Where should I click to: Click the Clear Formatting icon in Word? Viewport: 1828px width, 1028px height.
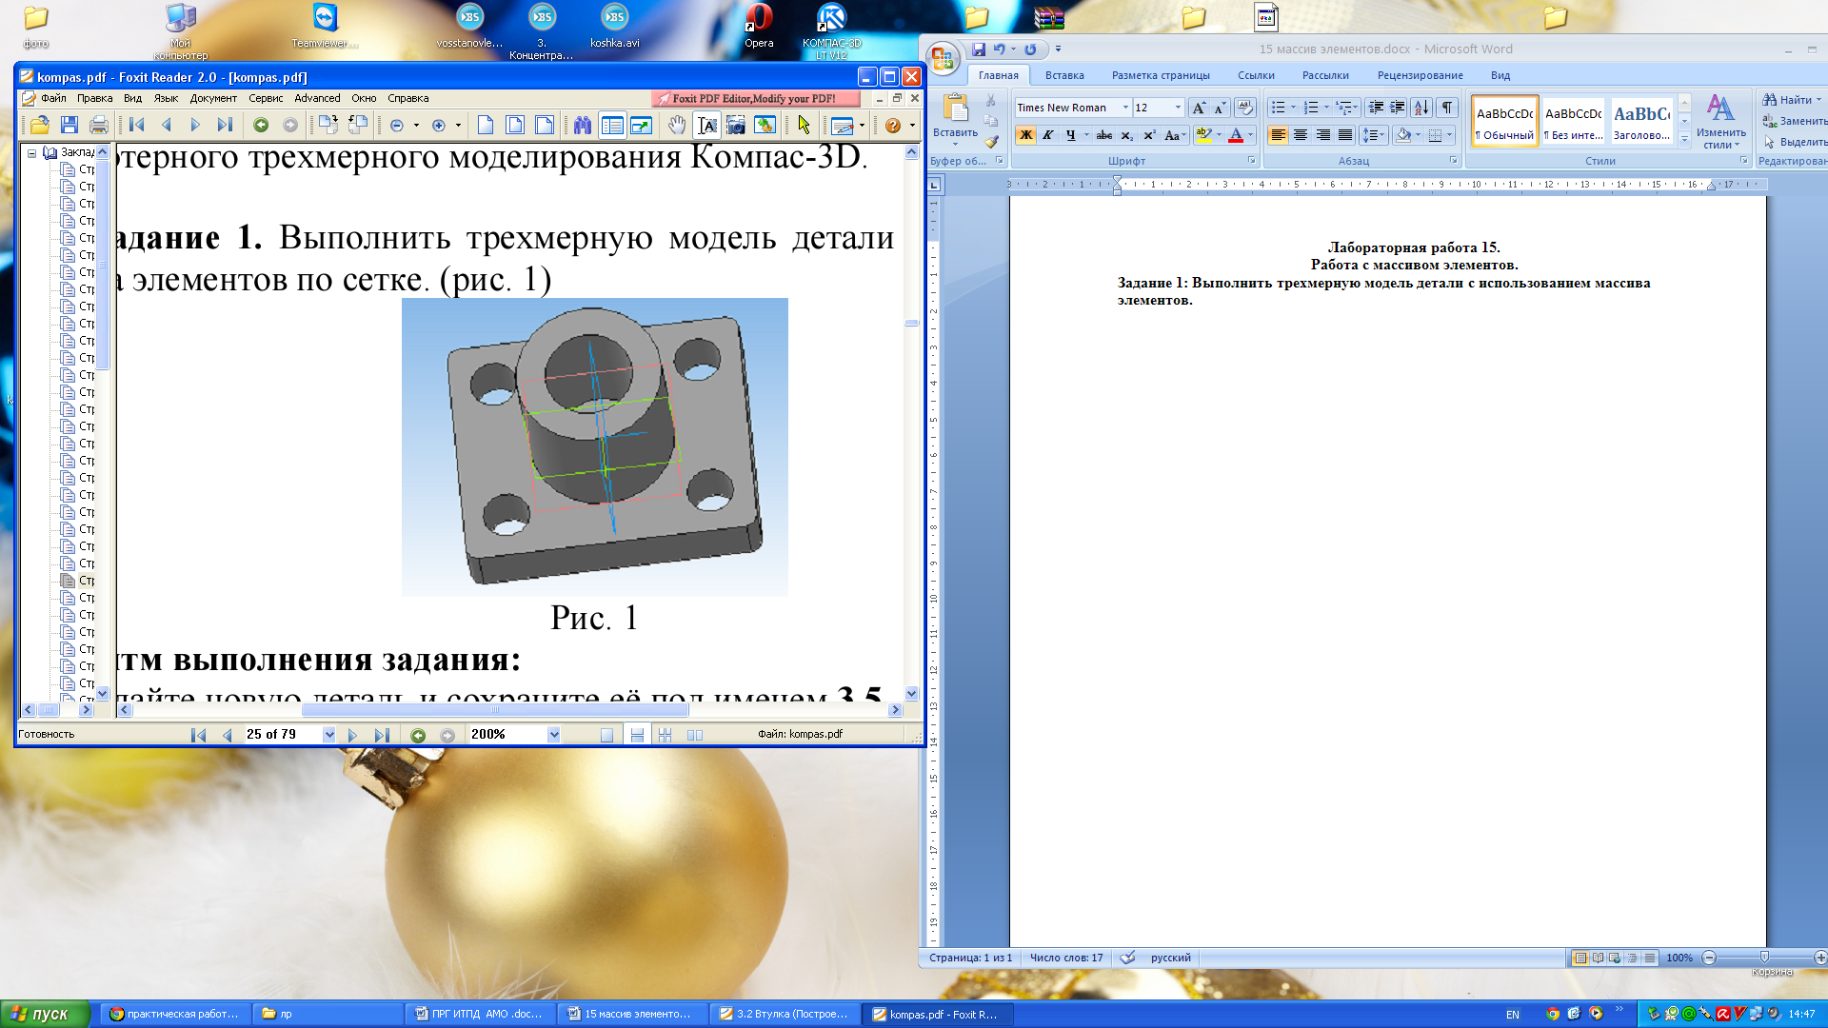1244,108
